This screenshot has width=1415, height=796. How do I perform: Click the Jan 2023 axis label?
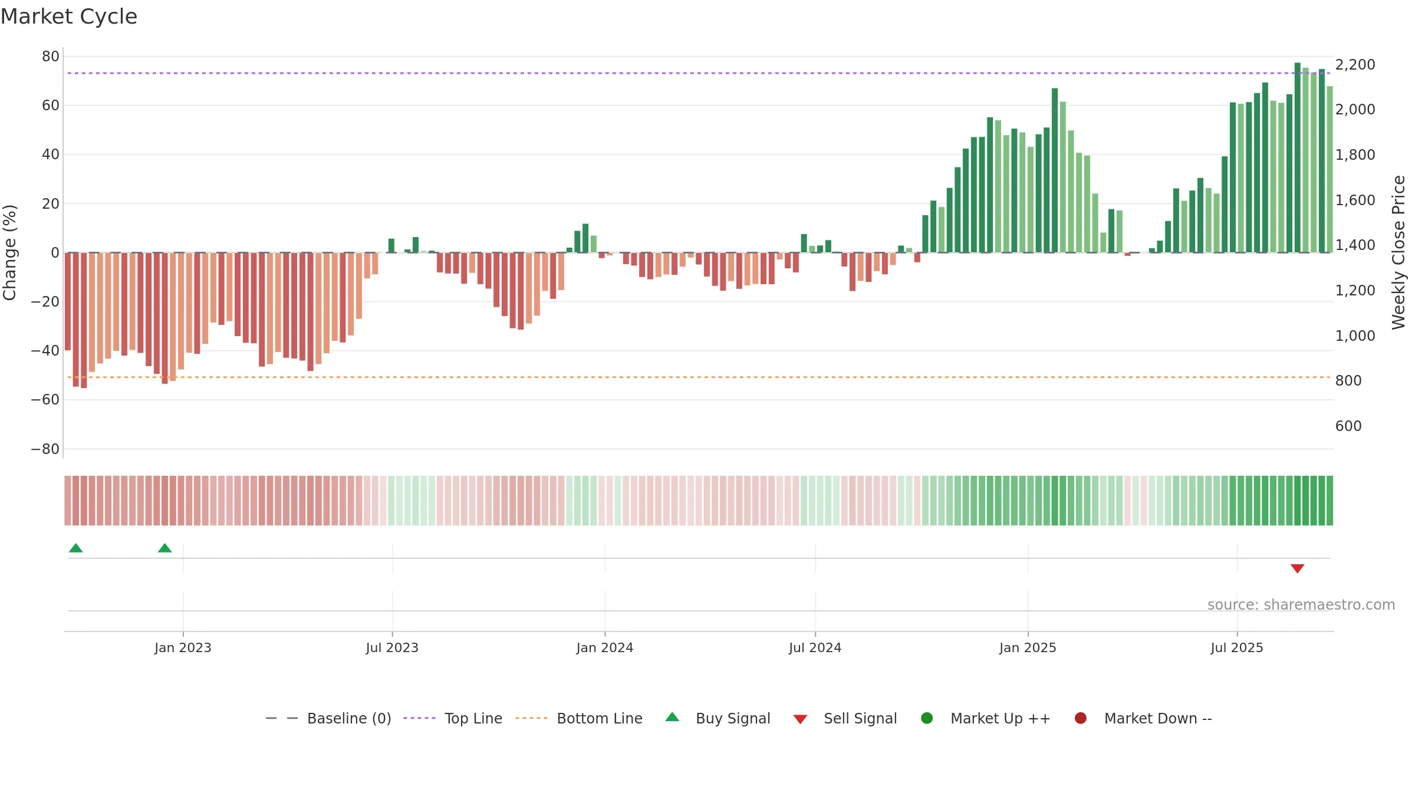(x=183, y=647)
